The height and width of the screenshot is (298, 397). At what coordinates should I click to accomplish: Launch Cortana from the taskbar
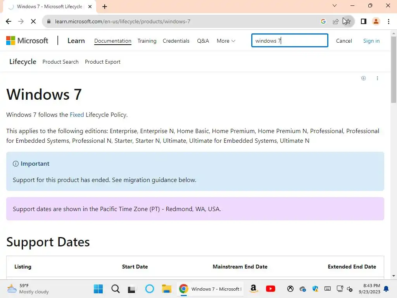click(150, 289)
